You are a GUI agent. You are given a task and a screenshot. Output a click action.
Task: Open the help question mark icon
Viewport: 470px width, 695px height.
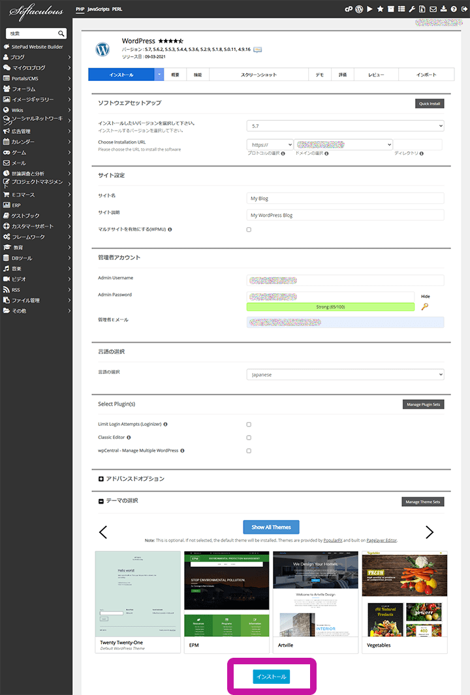coord(453,10)
